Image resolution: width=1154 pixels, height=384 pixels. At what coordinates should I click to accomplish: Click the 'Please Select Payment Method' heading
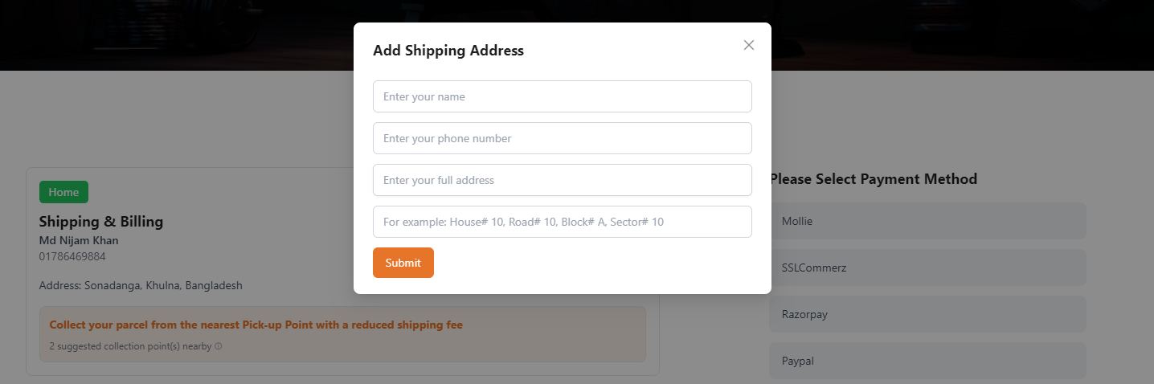tap(874, 179)
